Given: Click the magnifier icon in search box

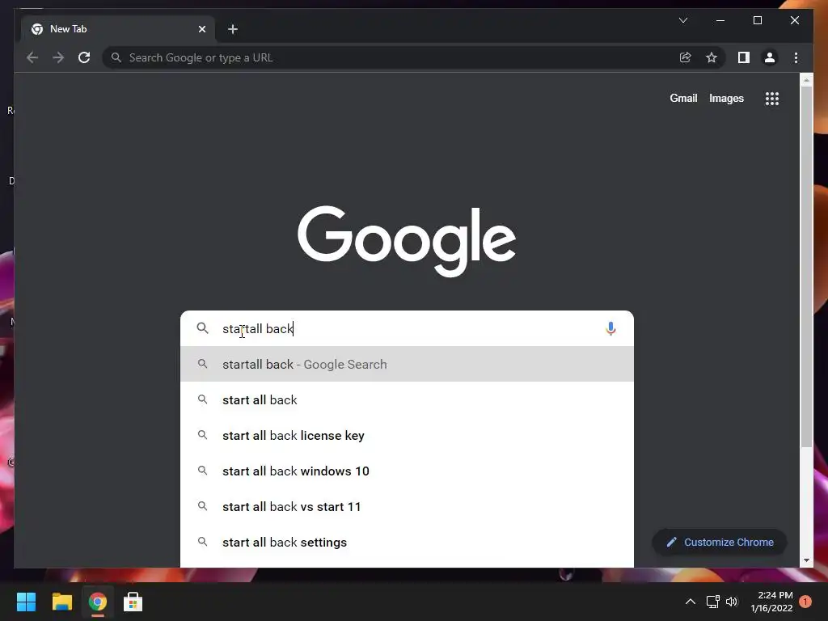Looking at the screenshot, I should [202, 328].
